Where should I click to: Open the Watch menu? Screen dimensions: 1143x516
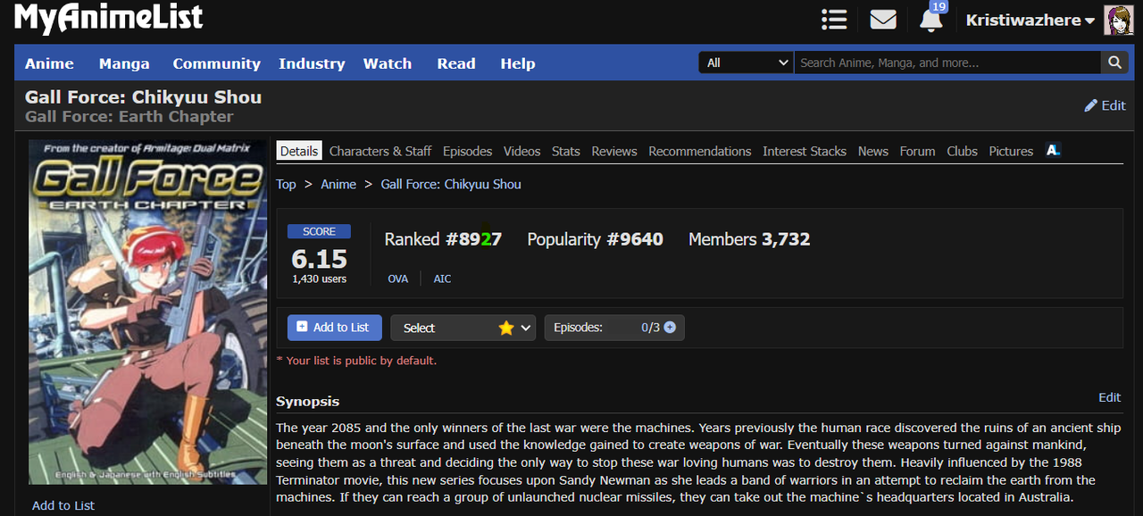point(388,63)
